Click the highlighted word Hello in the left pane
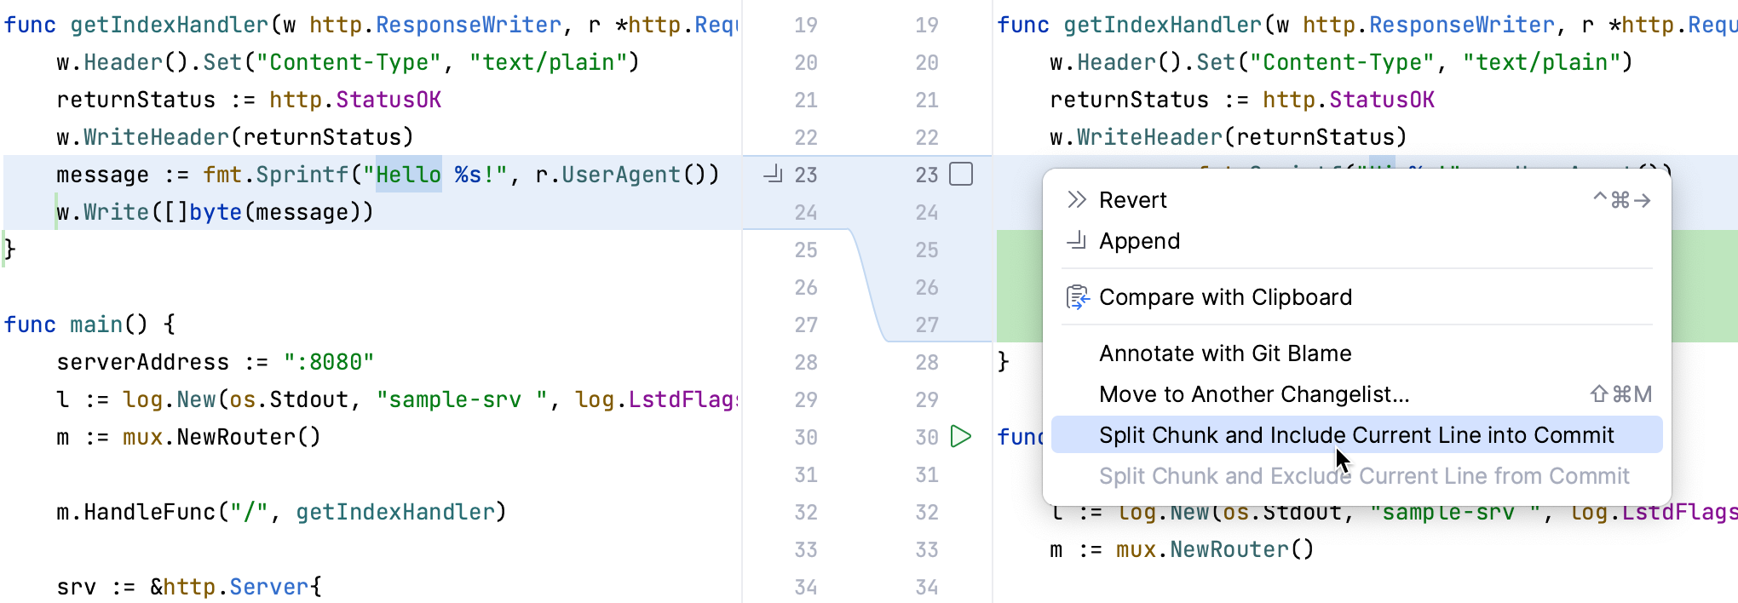Image resolution: width=1738 pixels, height=603 pixels. tap(409, 175)
